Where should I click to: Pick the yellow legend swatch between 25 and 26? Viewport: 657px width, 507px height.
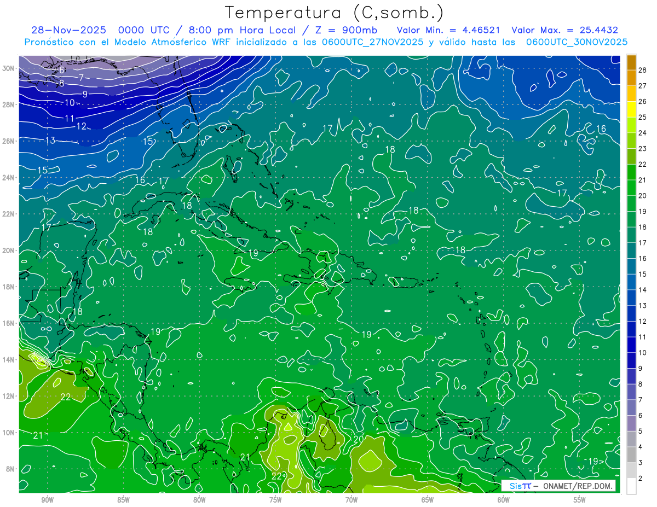[631, 109]
